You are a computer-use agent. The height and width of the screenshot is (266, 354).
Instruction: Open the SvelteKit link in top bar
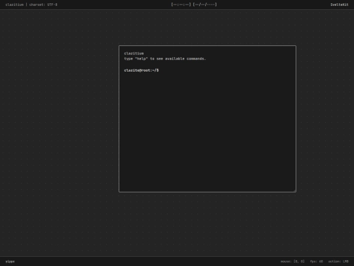tap(340, 5)
